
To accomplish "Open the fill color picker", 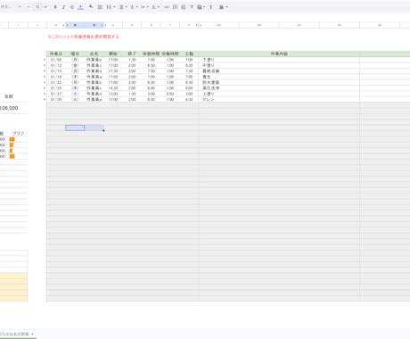I will [91, 7].
